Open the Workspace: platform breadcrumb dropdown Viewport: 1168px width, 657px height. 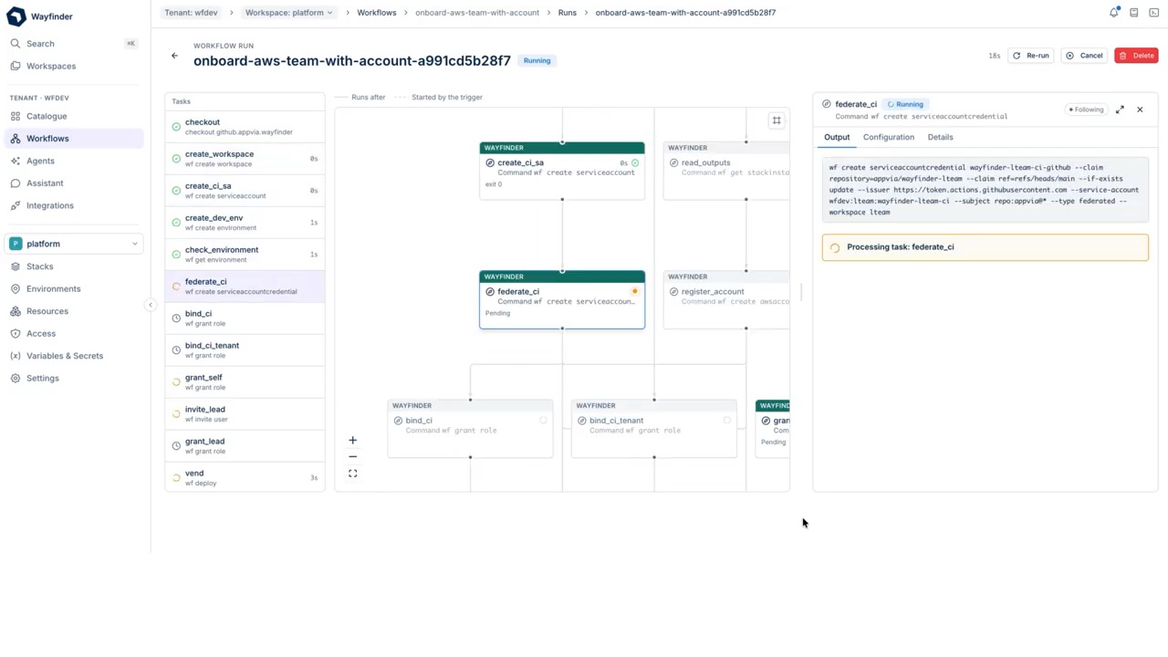click(x=289, y=13)
